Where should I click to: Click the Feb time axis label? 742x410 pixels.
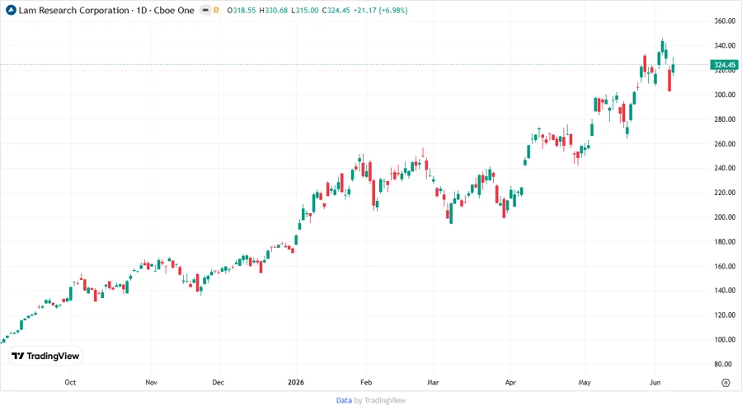(366, 382)
